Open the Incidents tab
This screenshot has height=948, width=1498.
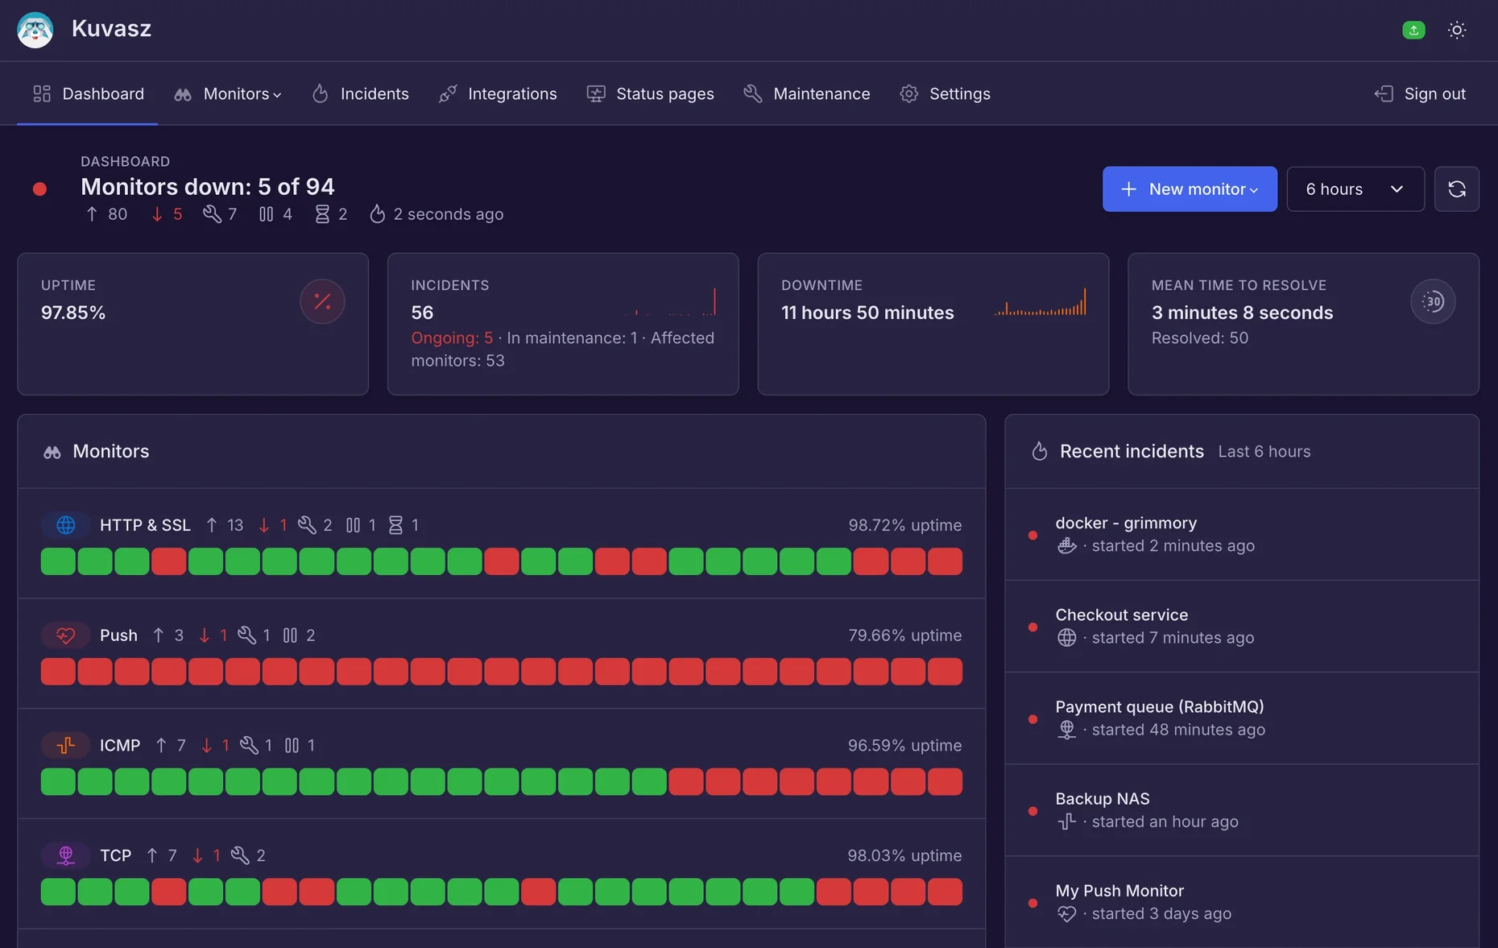360,93
